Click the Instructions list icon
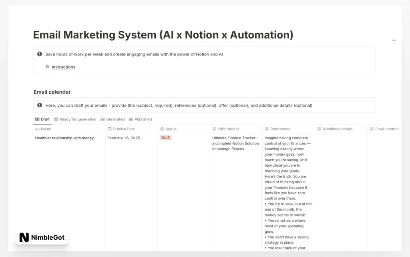The height and width of the screenshot is (257, 410). (47, 66)
